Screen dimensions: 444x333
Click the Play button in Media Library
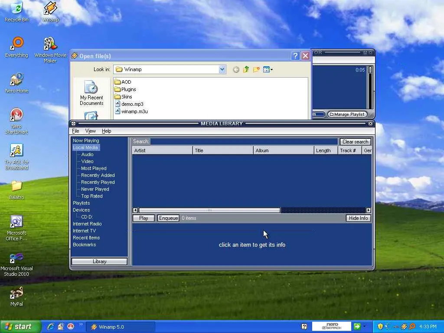[144, 218]
